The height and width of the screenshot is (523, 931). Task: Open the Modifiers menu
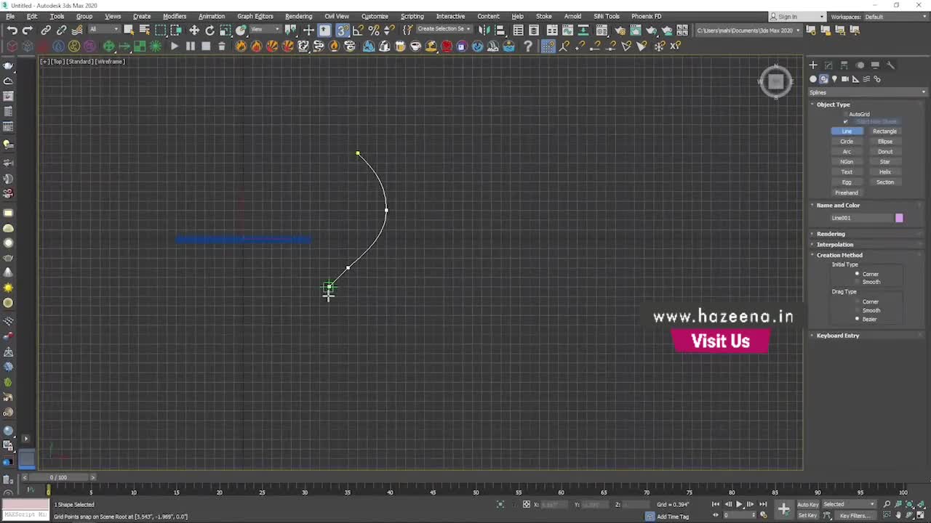coord(175,16)
